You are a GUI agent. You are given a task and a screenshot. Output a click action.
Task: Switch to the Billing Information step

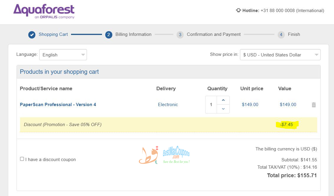pyautogui.click(x=133, y=34)
